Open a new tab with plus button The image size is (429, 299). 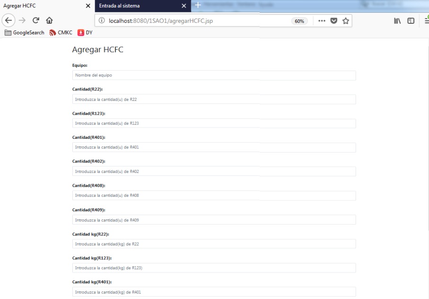[x=198, y=5]
